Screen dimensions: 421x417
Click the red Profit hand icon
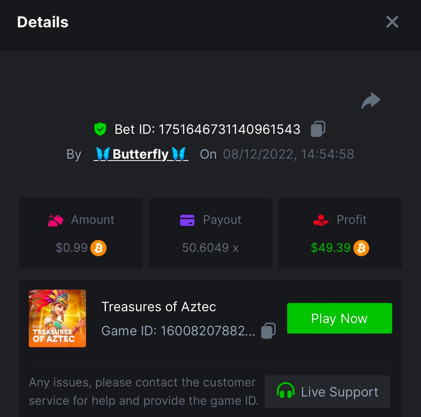pyautogui.click(x=321, y=220)
